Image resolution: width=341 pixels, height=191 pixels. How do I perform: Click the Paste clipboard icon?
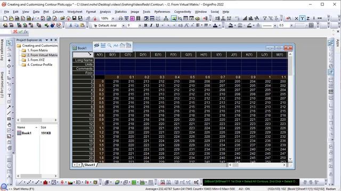point(82,25)
